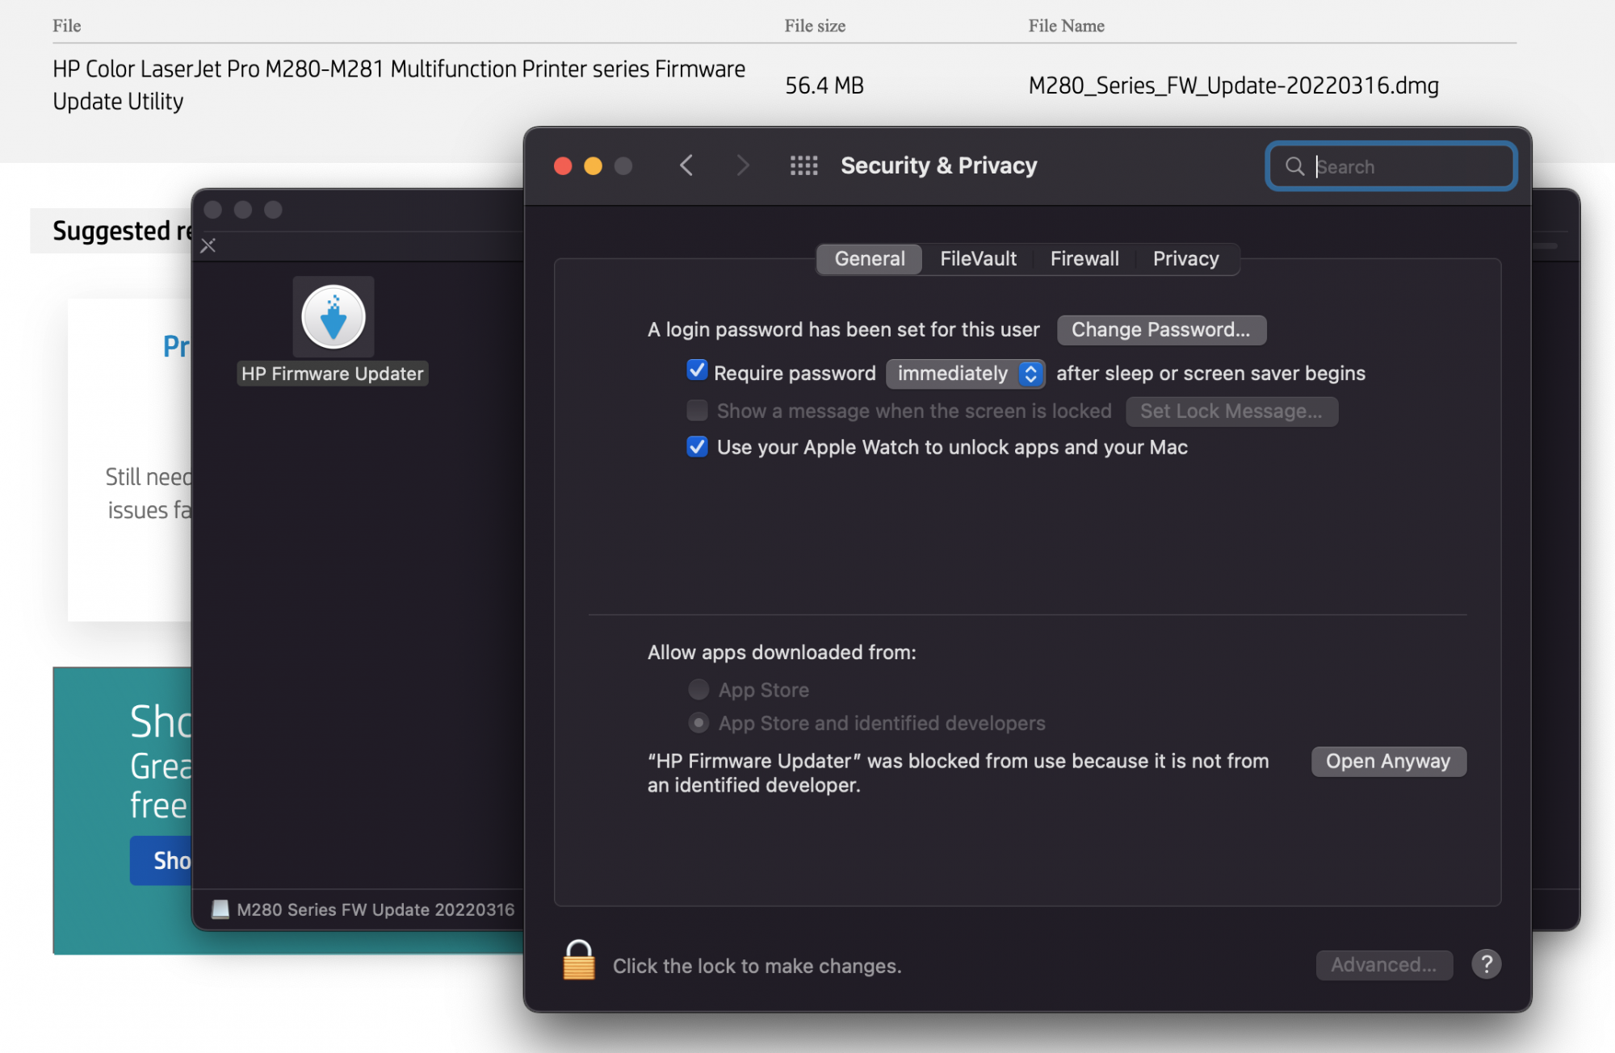The image size is (1615, 1053).
Task: Open the Privacy tab
Action: coord(1185,259)
